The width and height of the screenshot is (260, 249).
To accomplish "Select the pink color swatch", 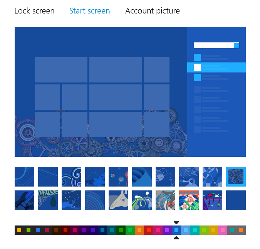I will pyautogui.click(x=223, y=230).
